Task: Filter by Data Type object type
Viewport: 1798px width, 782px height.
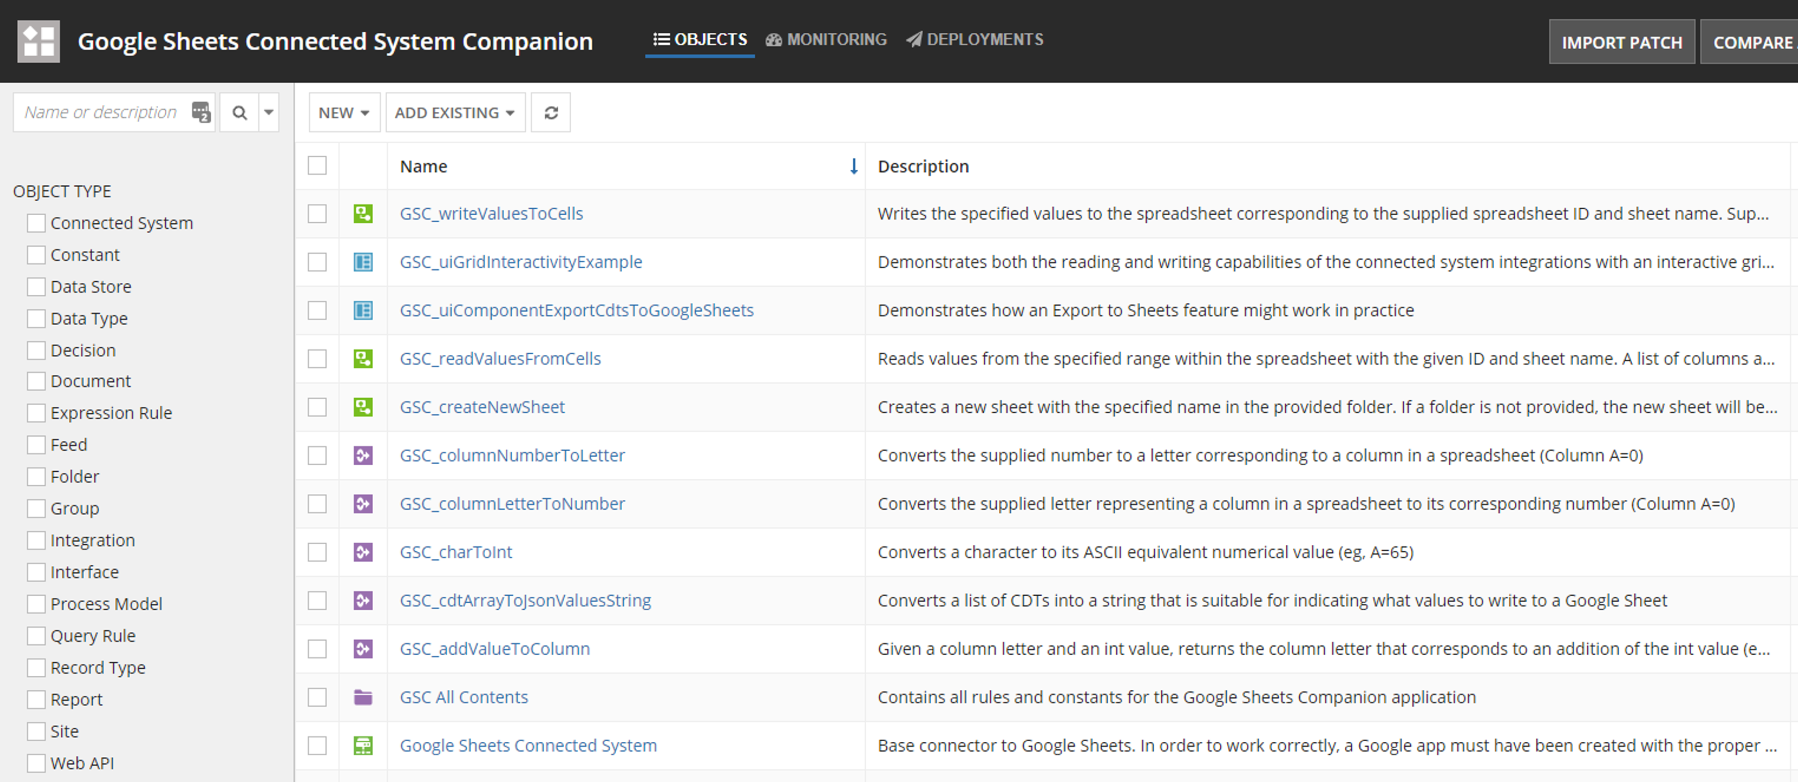Action: (37, 318)
